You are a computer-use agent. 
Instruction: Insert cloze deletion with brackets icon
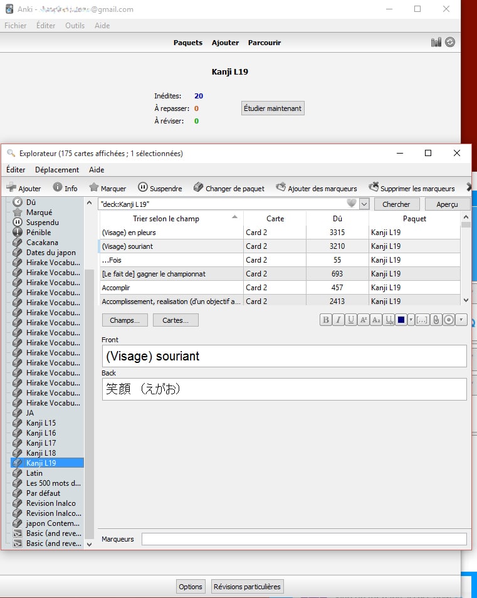[x=422, y=320]
